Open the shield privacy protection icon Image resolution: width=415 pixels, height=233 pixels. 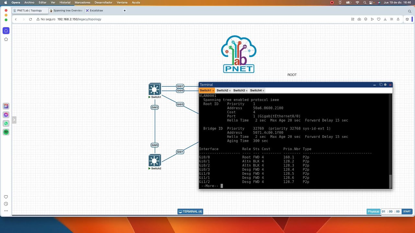366,19
